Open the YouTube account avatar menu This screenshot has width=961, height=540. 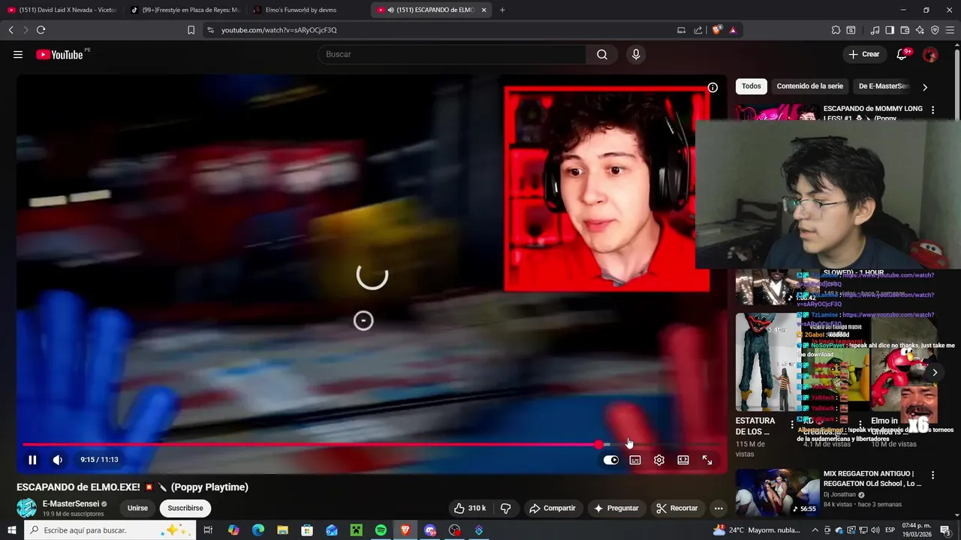pyautogui.click(x=930, y=54)
